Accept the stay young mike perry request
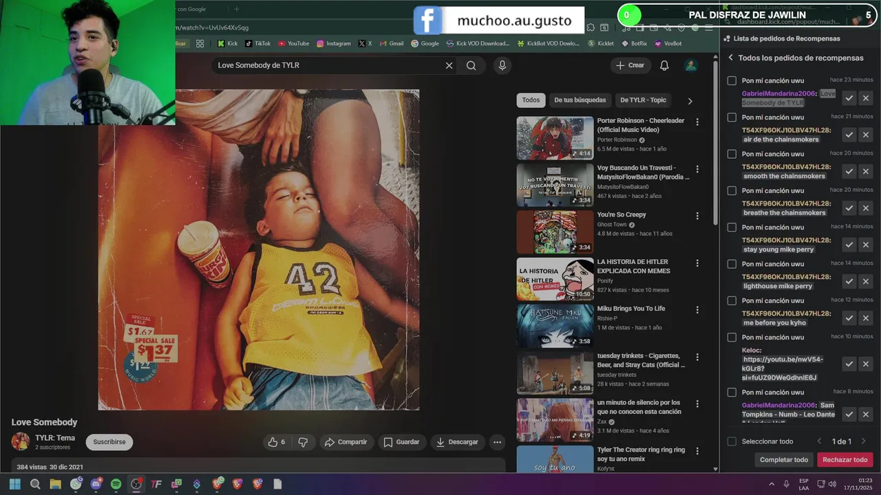The height and width of the screenshot is (495, 881). coord(849,245)
